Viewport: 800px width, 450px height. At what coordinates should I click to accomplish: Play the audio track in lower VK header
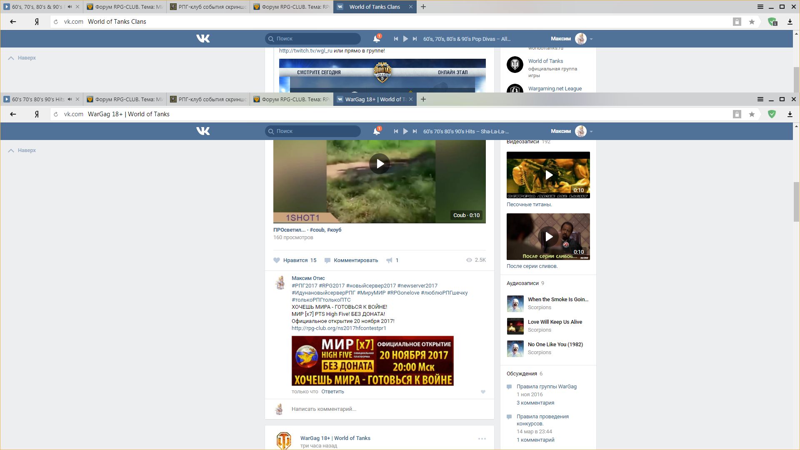(405, 131)
